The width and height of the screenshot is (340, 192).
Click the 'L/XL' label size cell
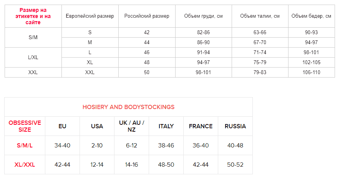pos(33,58)
